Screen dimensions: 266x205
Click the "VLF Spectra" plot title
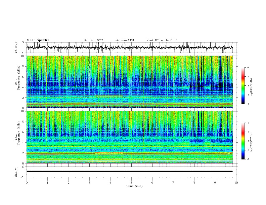click(x=38, y=40)
